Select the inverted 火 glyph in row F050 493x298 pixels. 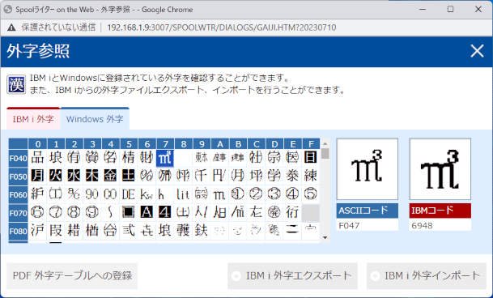[56, 177]
